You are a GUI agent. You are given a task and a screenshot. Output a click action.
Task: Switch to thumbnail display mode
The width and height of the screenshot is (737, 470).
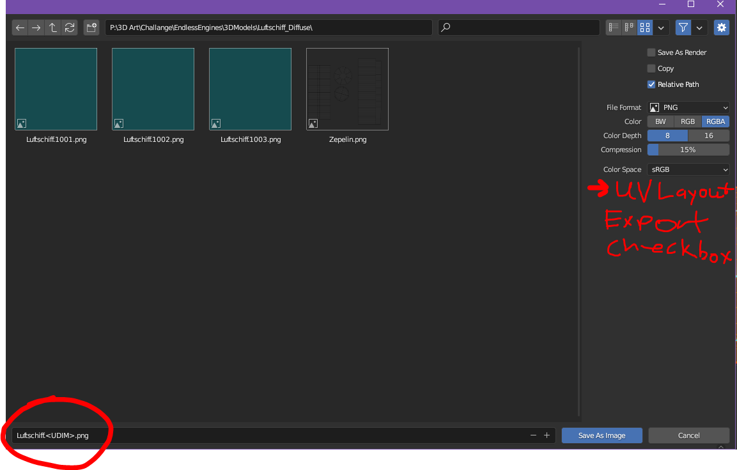(646, 27)
